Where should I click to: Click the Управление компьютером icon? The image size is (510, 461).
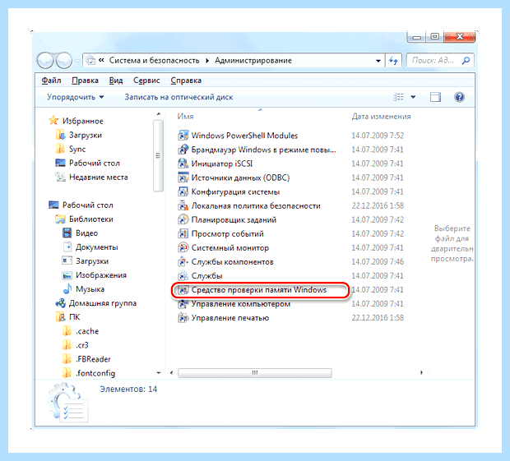pyautogui.click(x=183, y=304)
